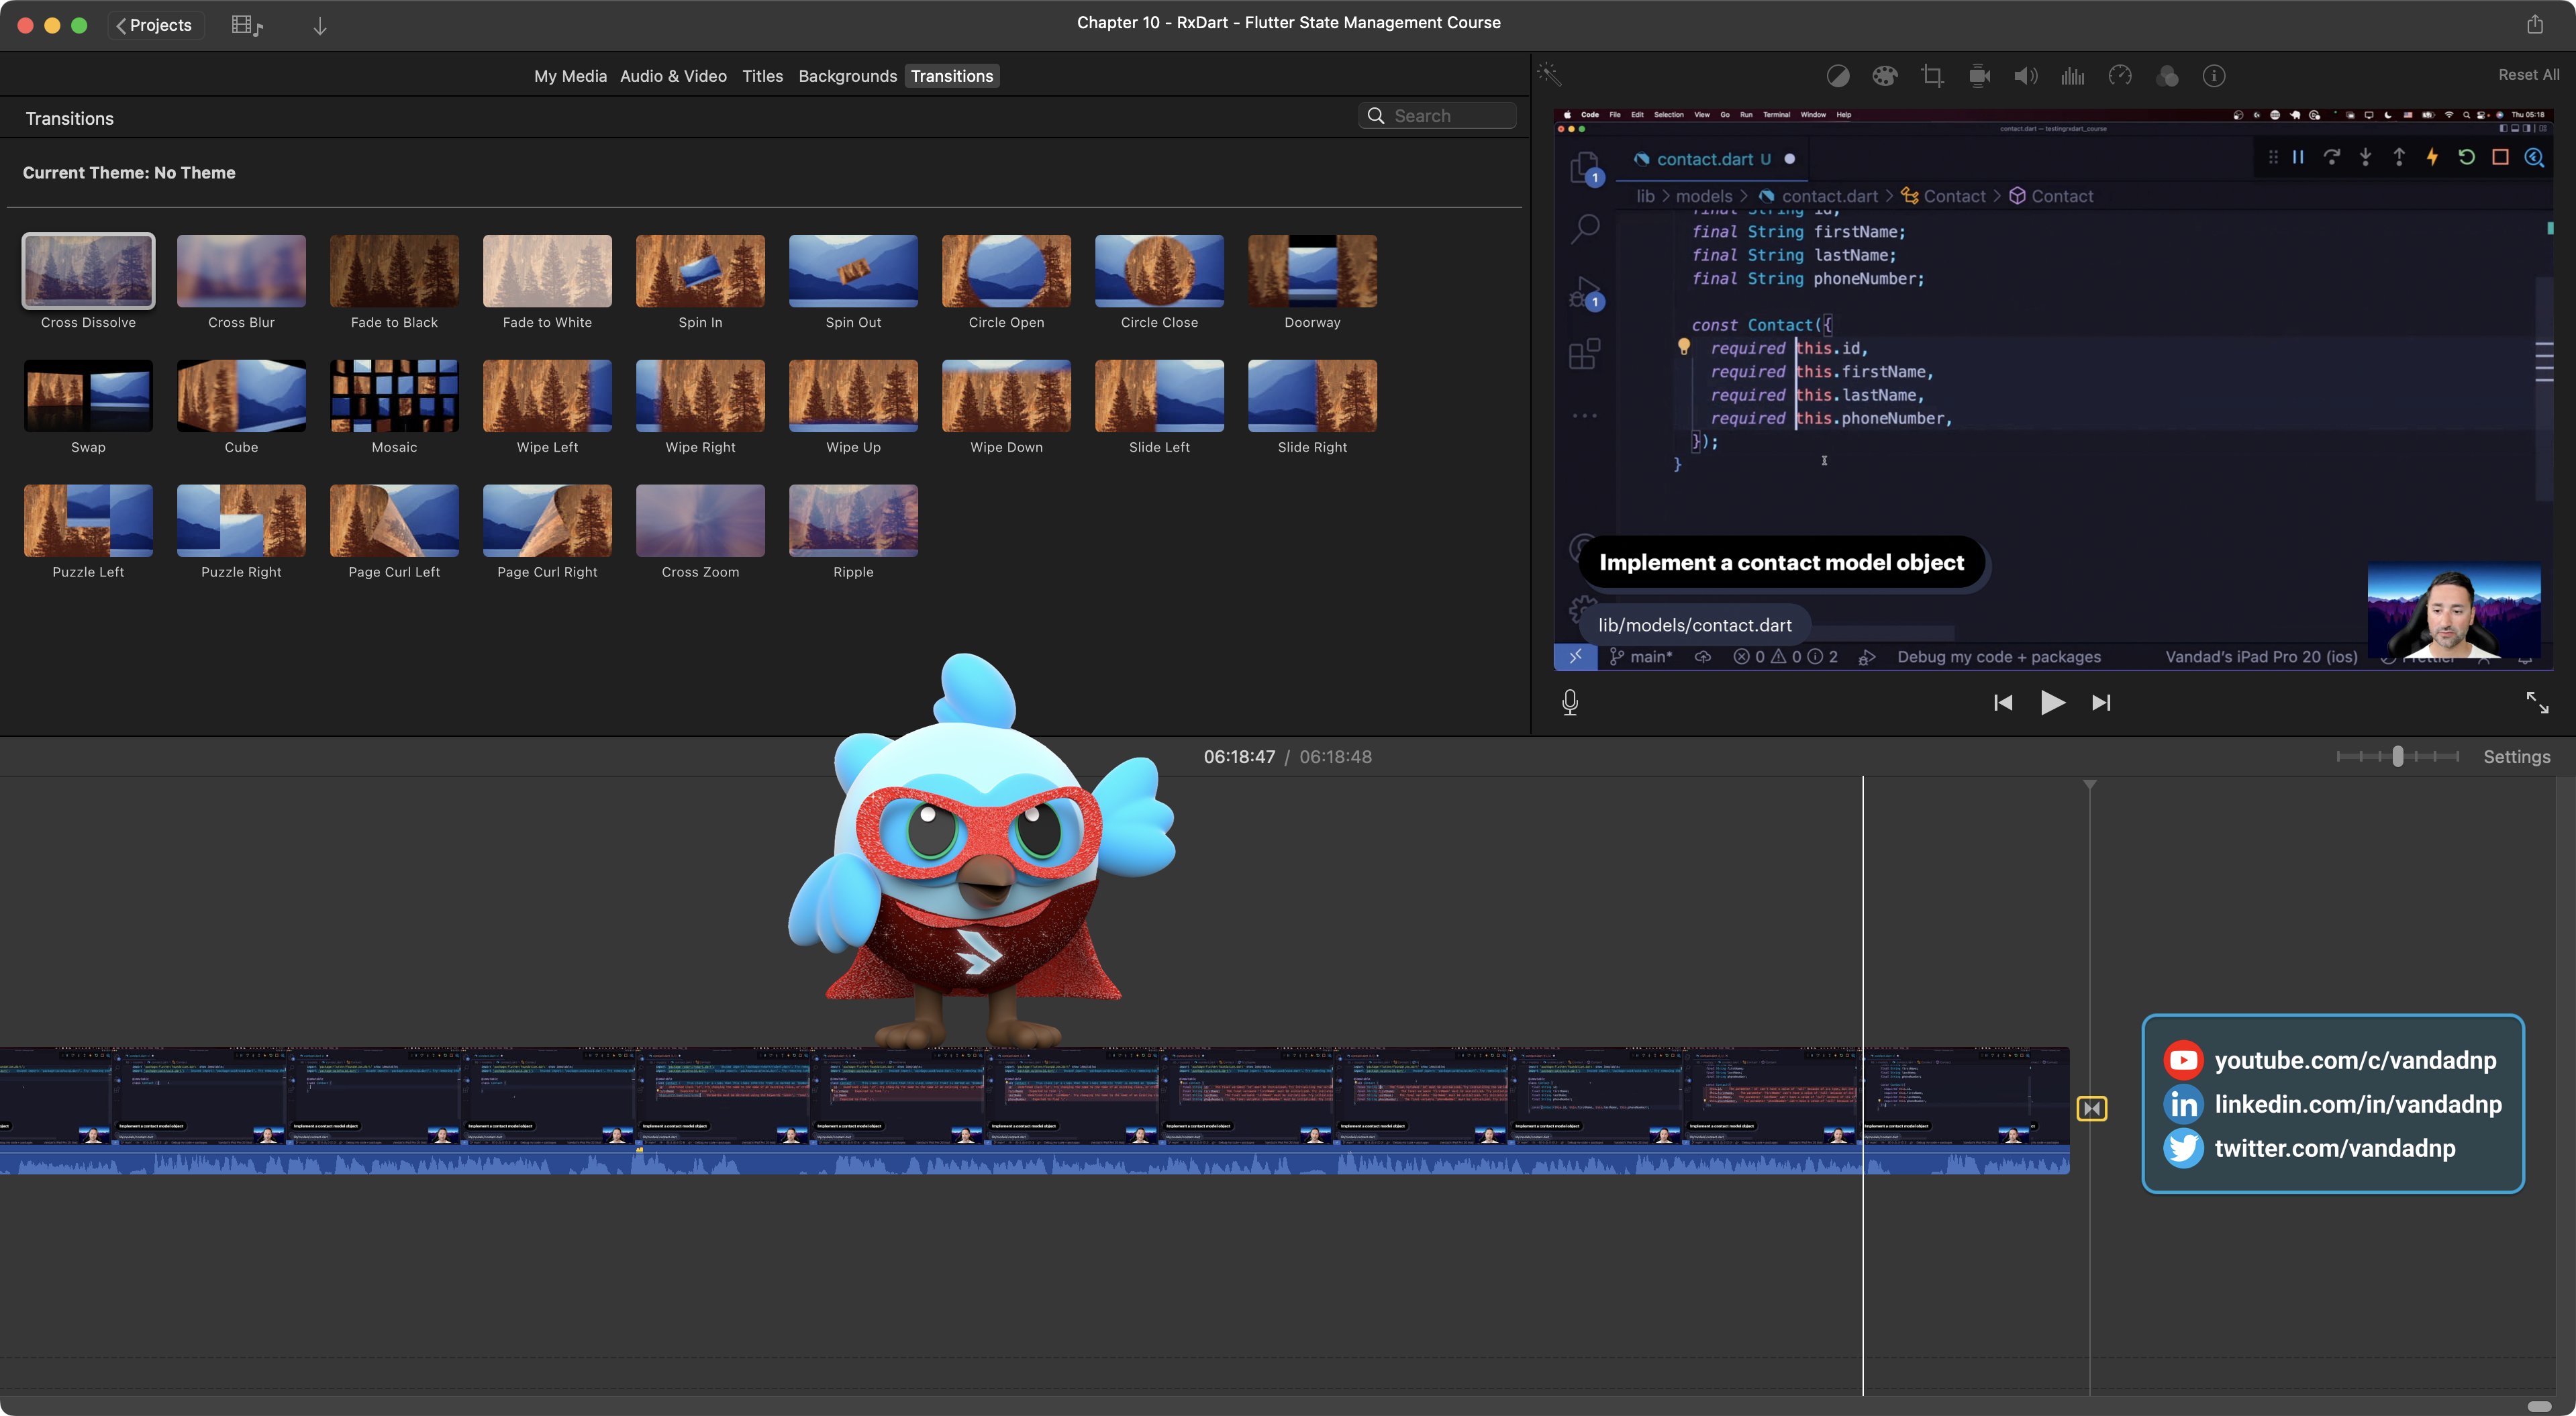
Task: Click the voiceover microphone icon
Action: [x=1570, y=702]
